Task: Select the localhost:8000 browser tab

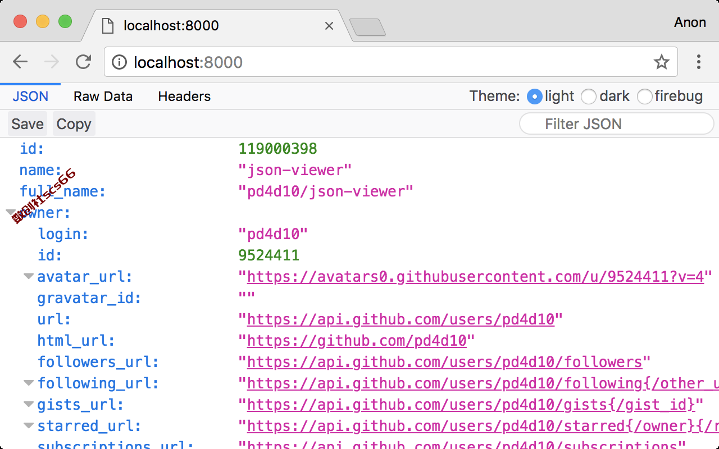Action: coord(217,26)
